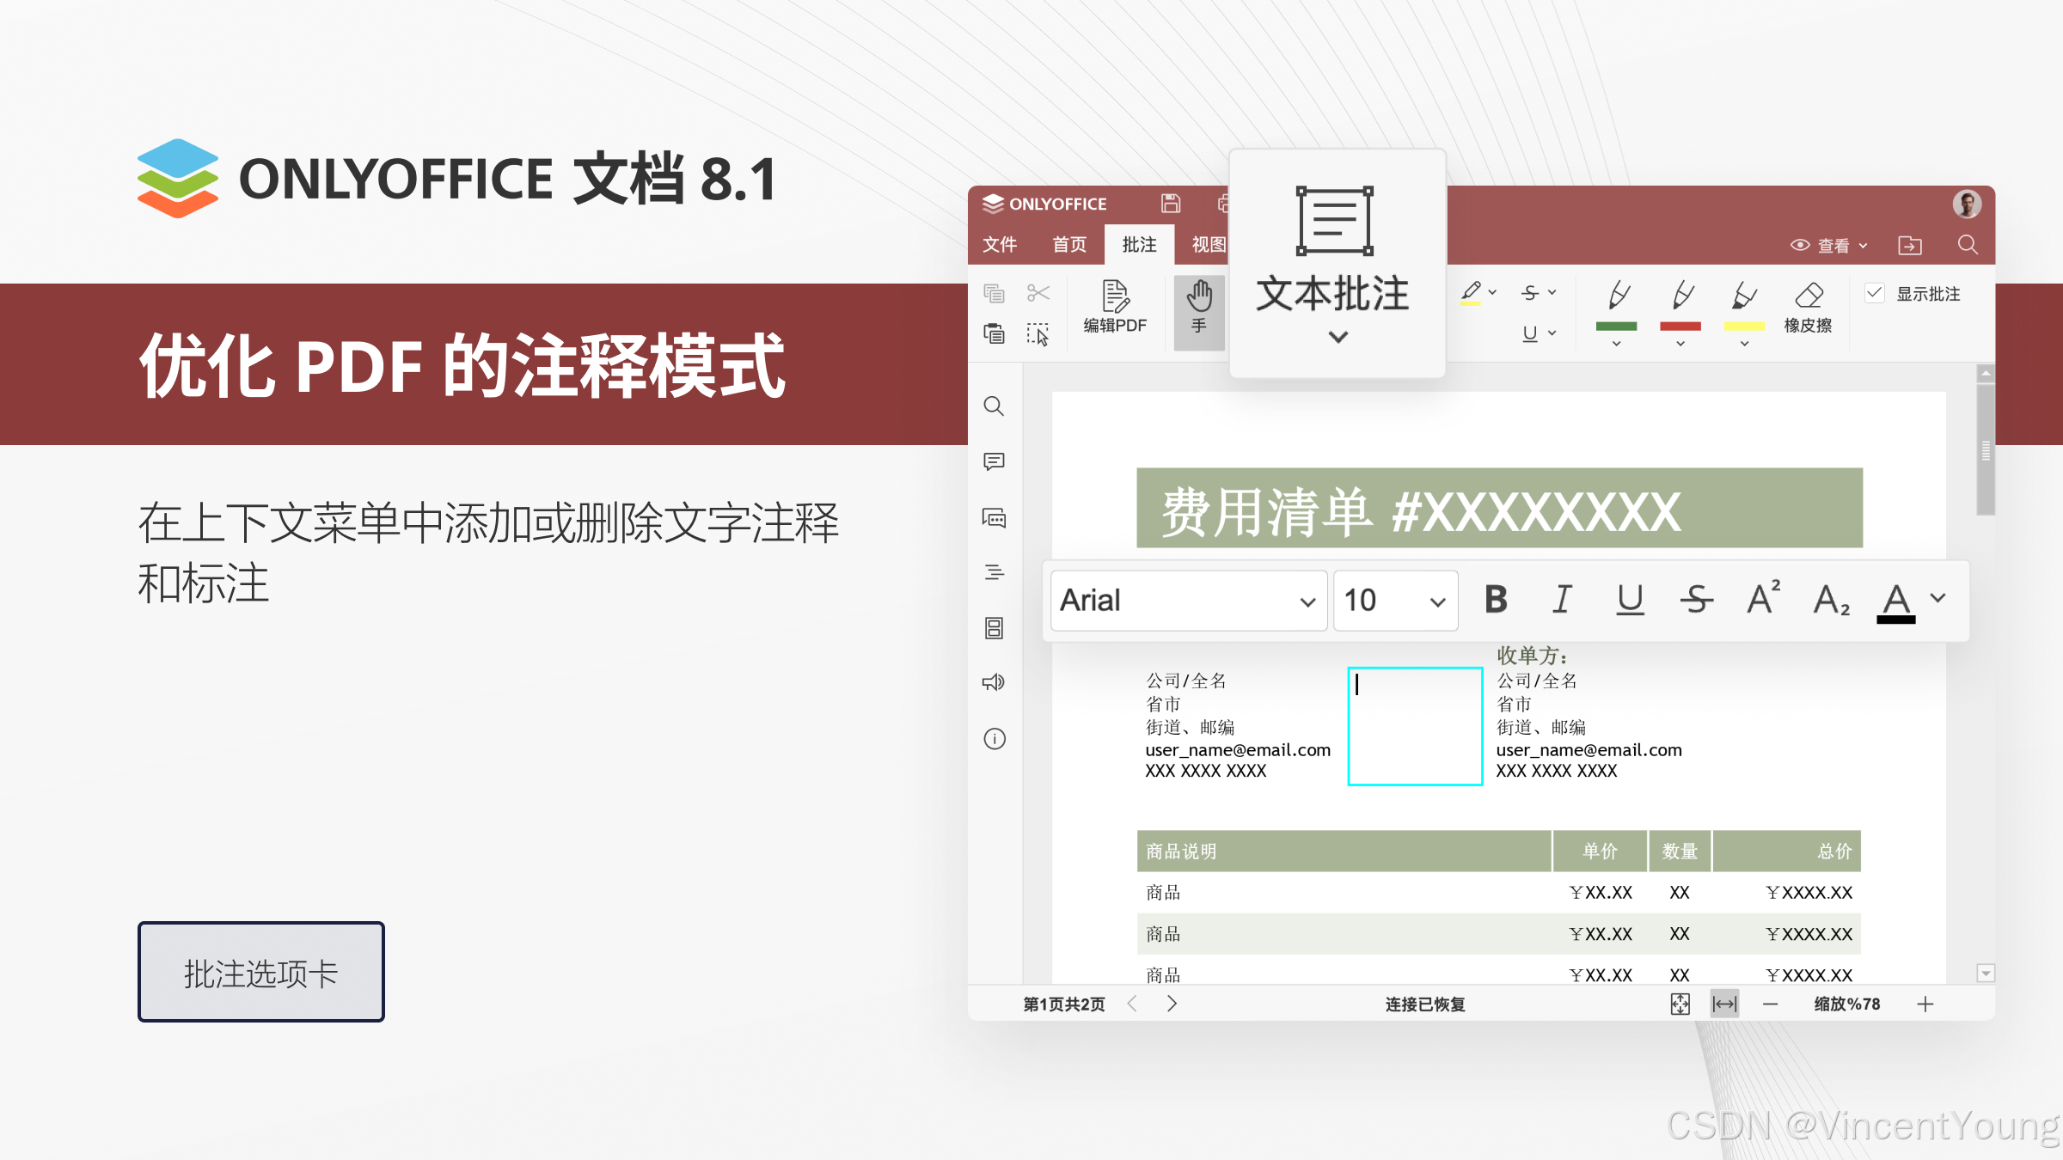Viewport: 2063px width, 1160px height.
Task: Open the comments panel in sidebar
Action: [x=994, y=462]
